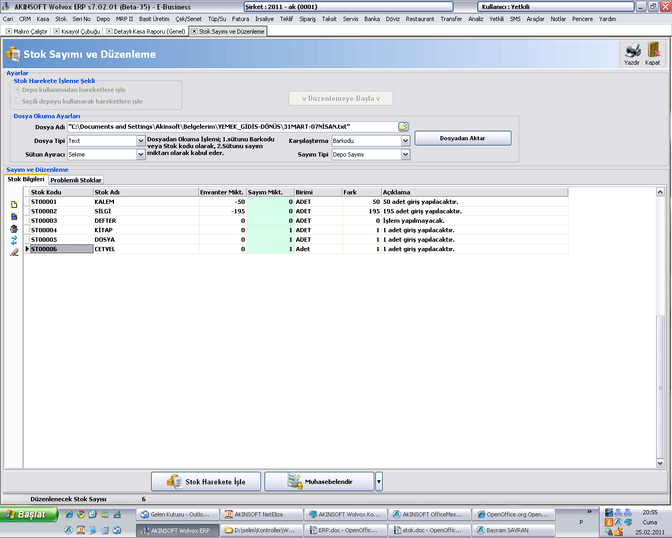The height and width of the screenshot is (538, 672).
Task: Click the Yazdır printer icon
Action: [x=633, y=50]
